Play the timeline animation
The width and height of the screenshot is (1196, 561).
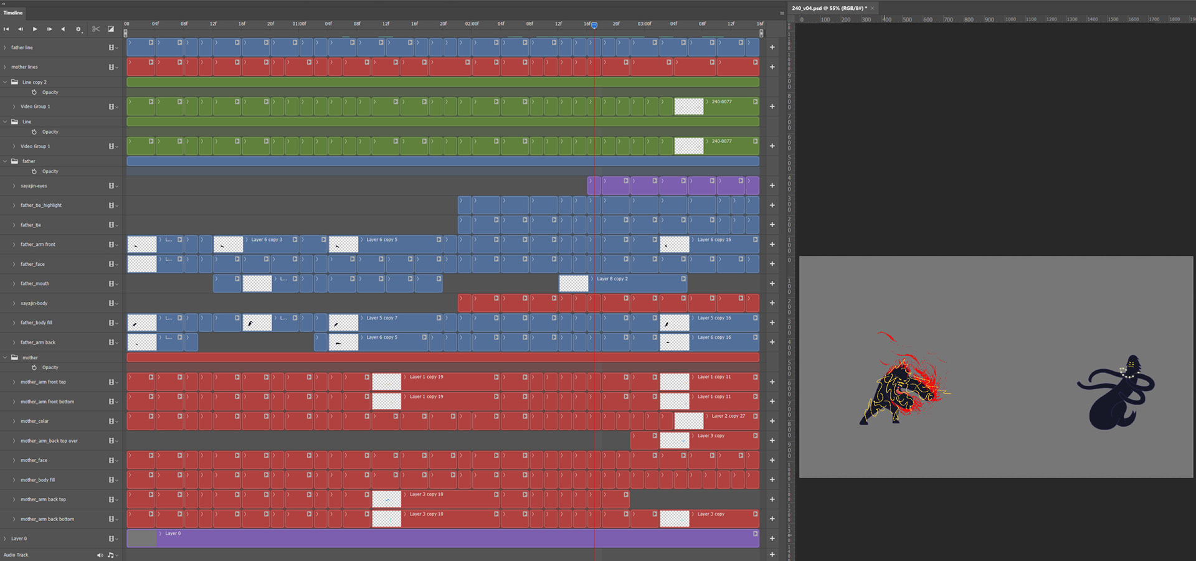coord(35,29)
